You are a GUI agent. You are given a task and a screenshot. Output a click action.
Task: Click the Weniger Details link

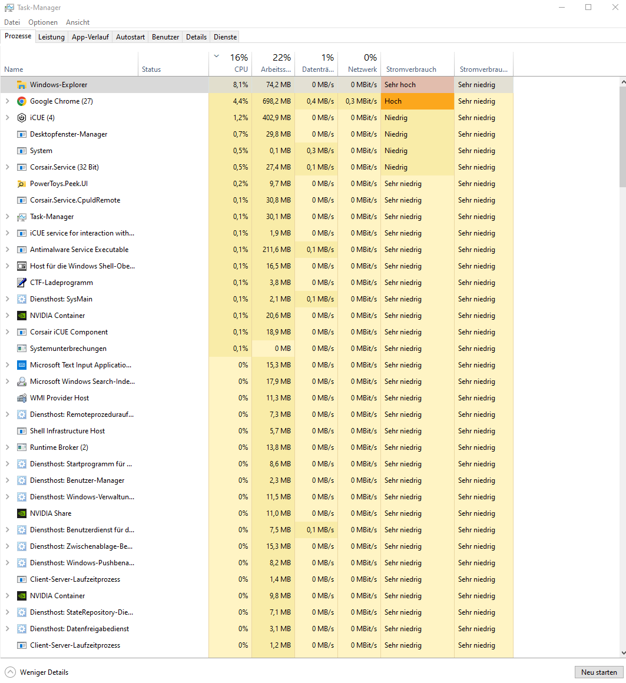44,672
